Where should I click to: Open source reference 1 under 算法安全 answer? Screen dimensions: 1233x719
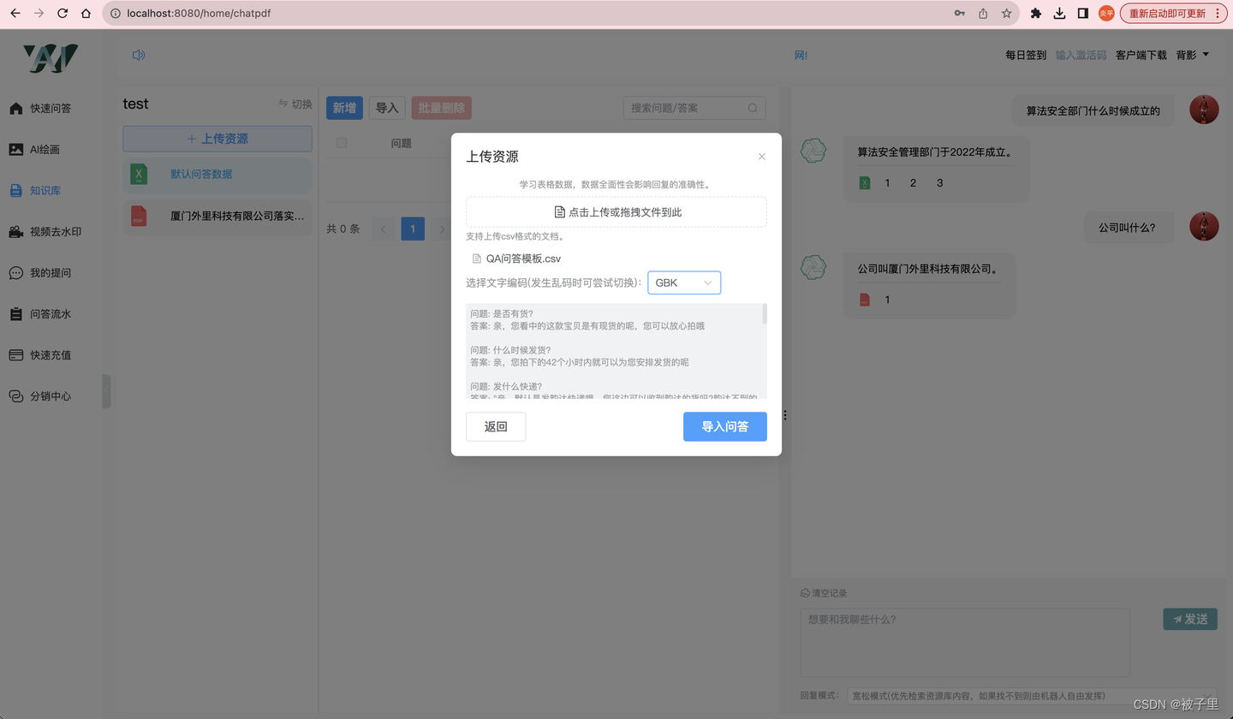pyautogui.click(x=887, y=183)
